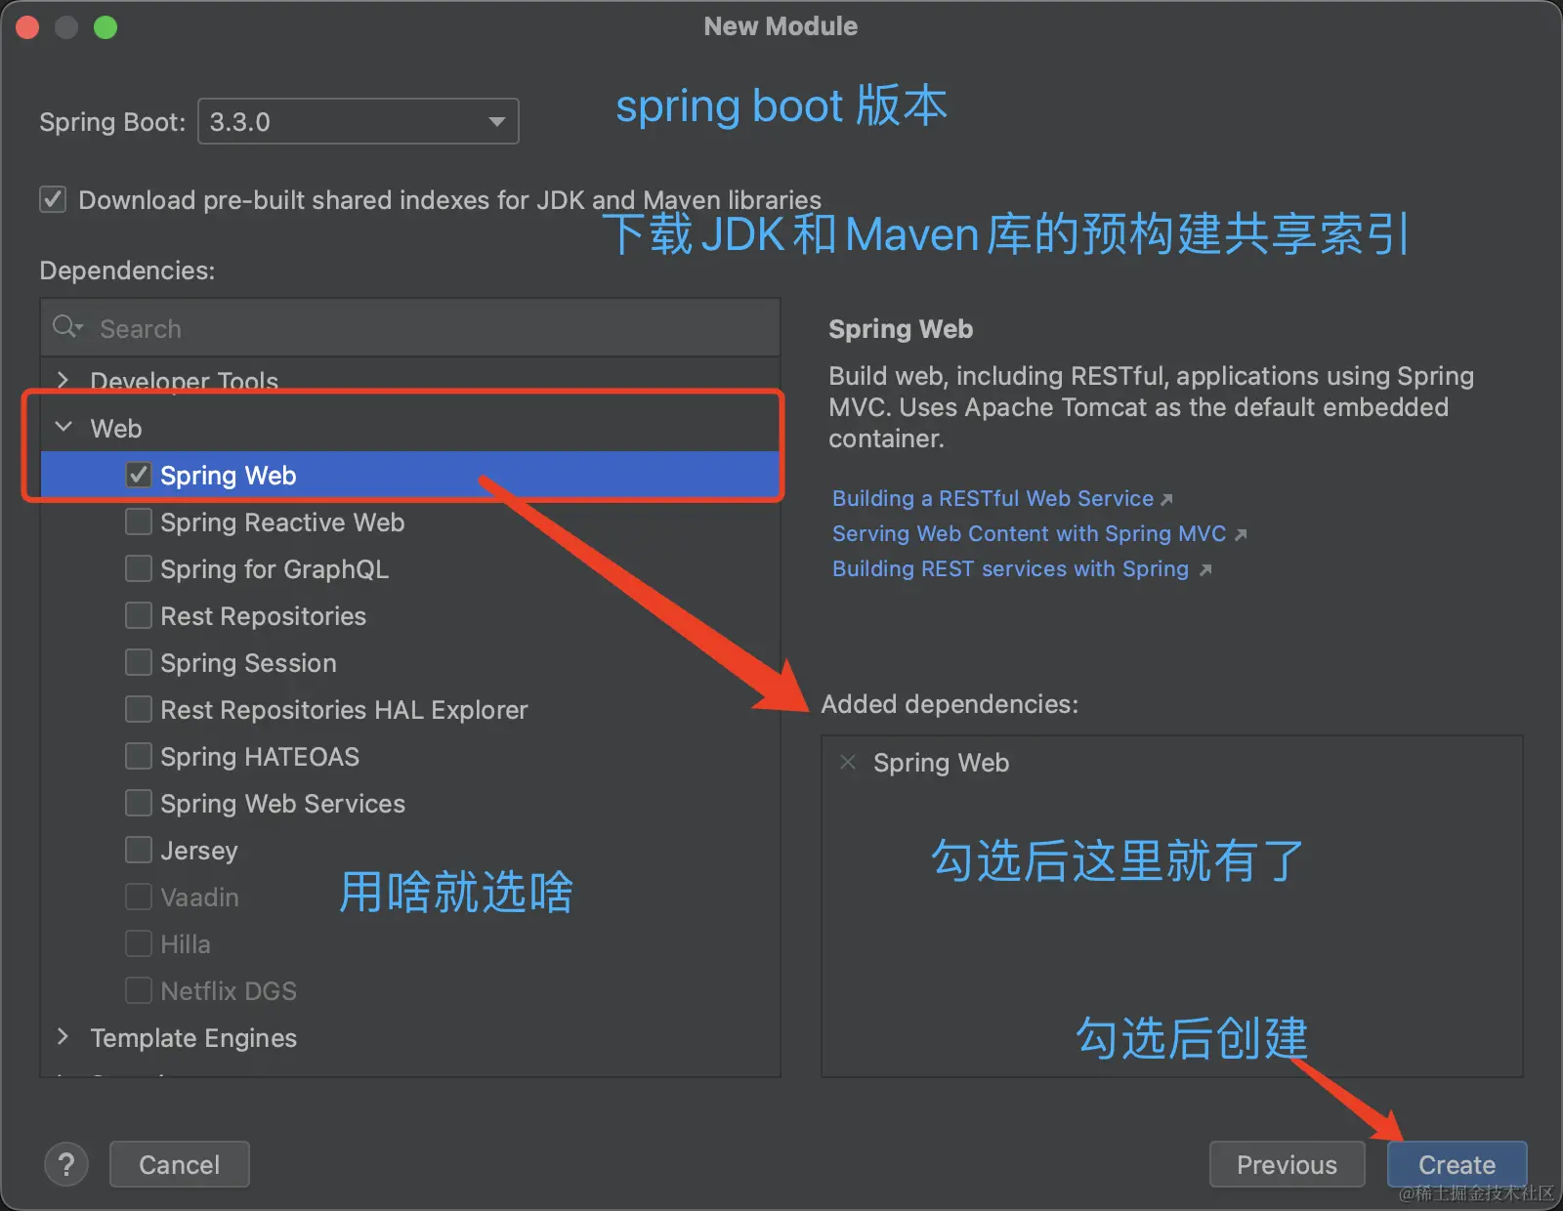1563x1211 pixels.
Task: Open Building REST services with Spring link
Action: coord(1010,568)
